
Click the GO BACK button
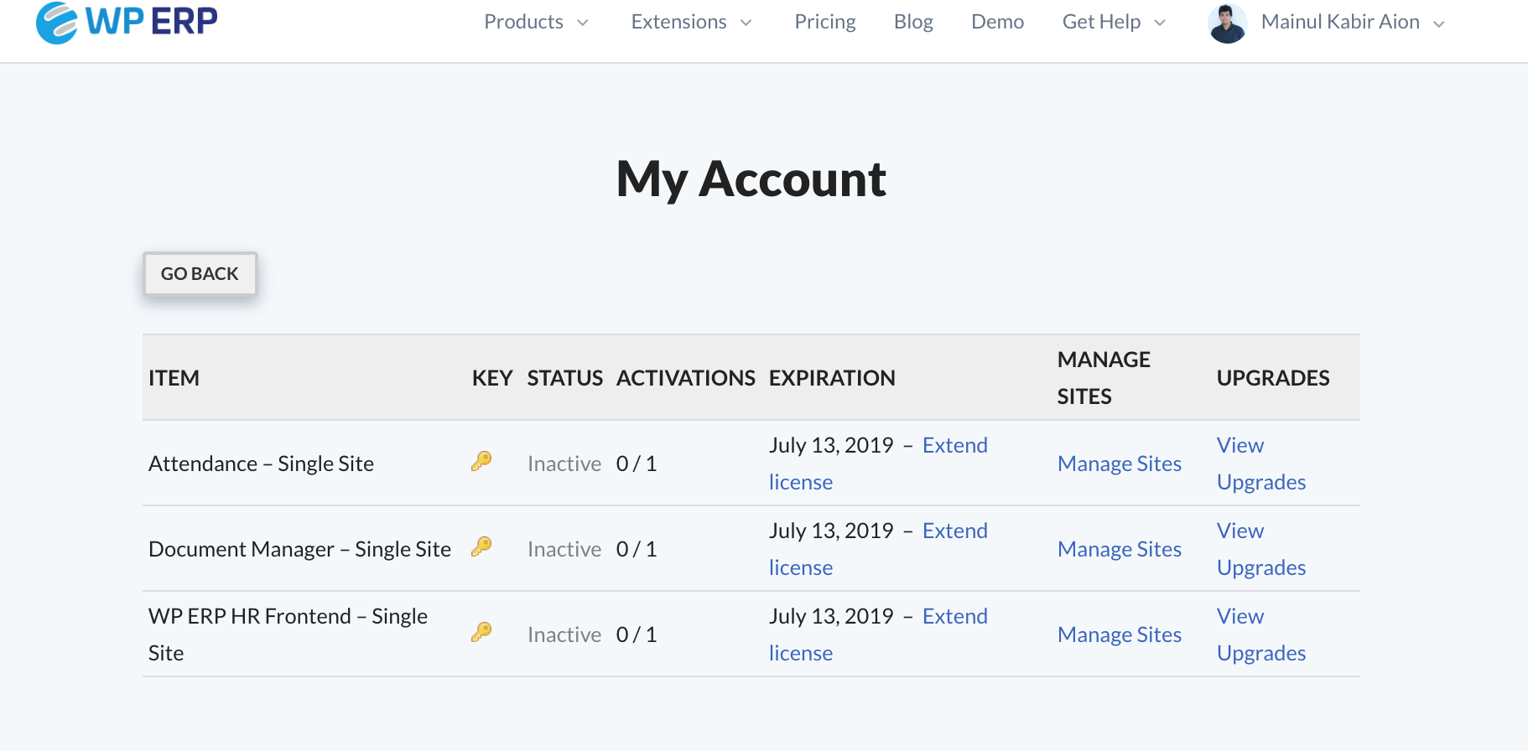[x=200, y=274]
